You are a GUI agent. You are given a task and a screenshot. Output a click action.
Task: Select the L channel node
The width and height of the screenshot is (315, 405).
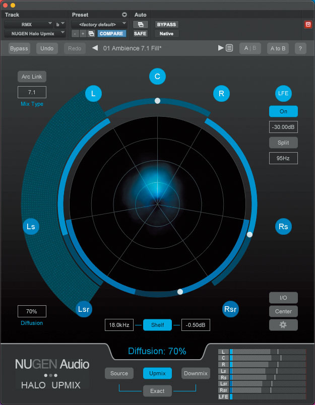click(93, 94)
